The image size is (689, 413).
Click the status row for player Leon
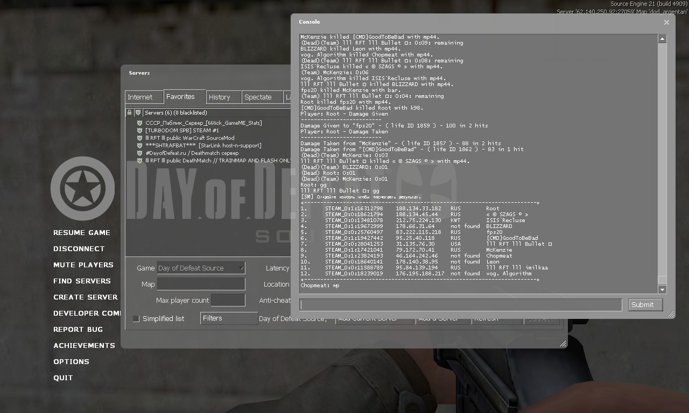coord(400,262)
